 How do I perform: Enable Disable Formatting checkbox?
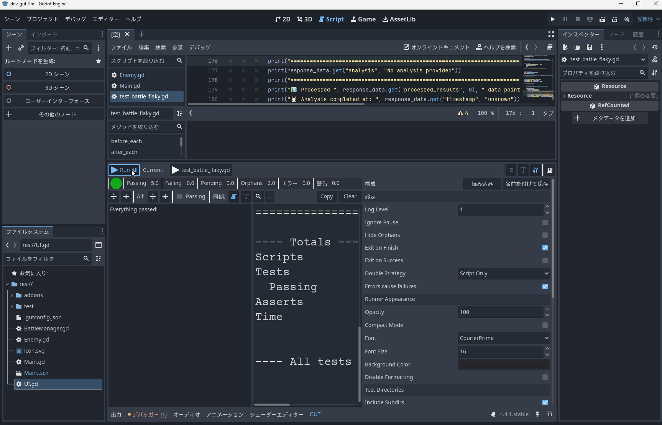tap(545, 377)
